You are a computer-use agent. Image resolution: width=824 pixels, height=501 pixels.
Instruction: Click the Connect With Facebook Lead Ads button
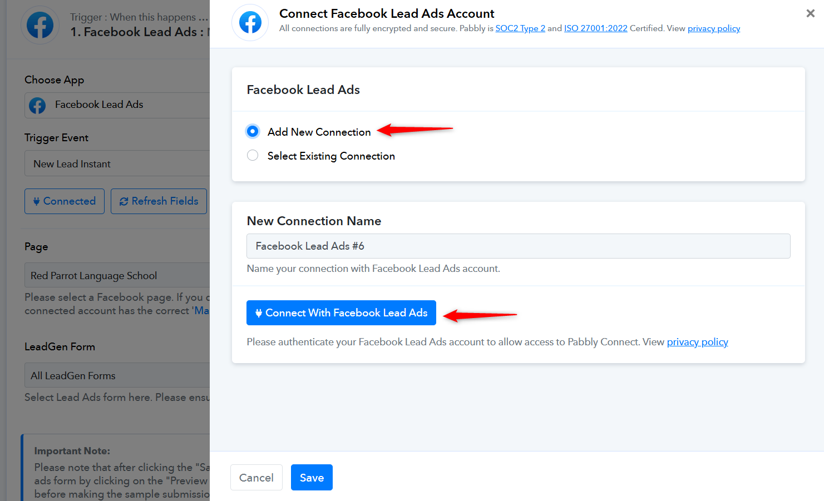point(341,313)
